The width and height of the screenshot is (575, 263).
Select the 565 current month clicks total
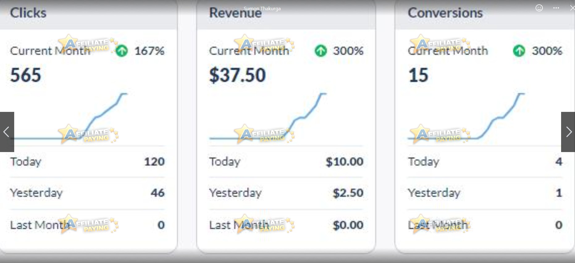pyautogui.click(x=26, y=75)
